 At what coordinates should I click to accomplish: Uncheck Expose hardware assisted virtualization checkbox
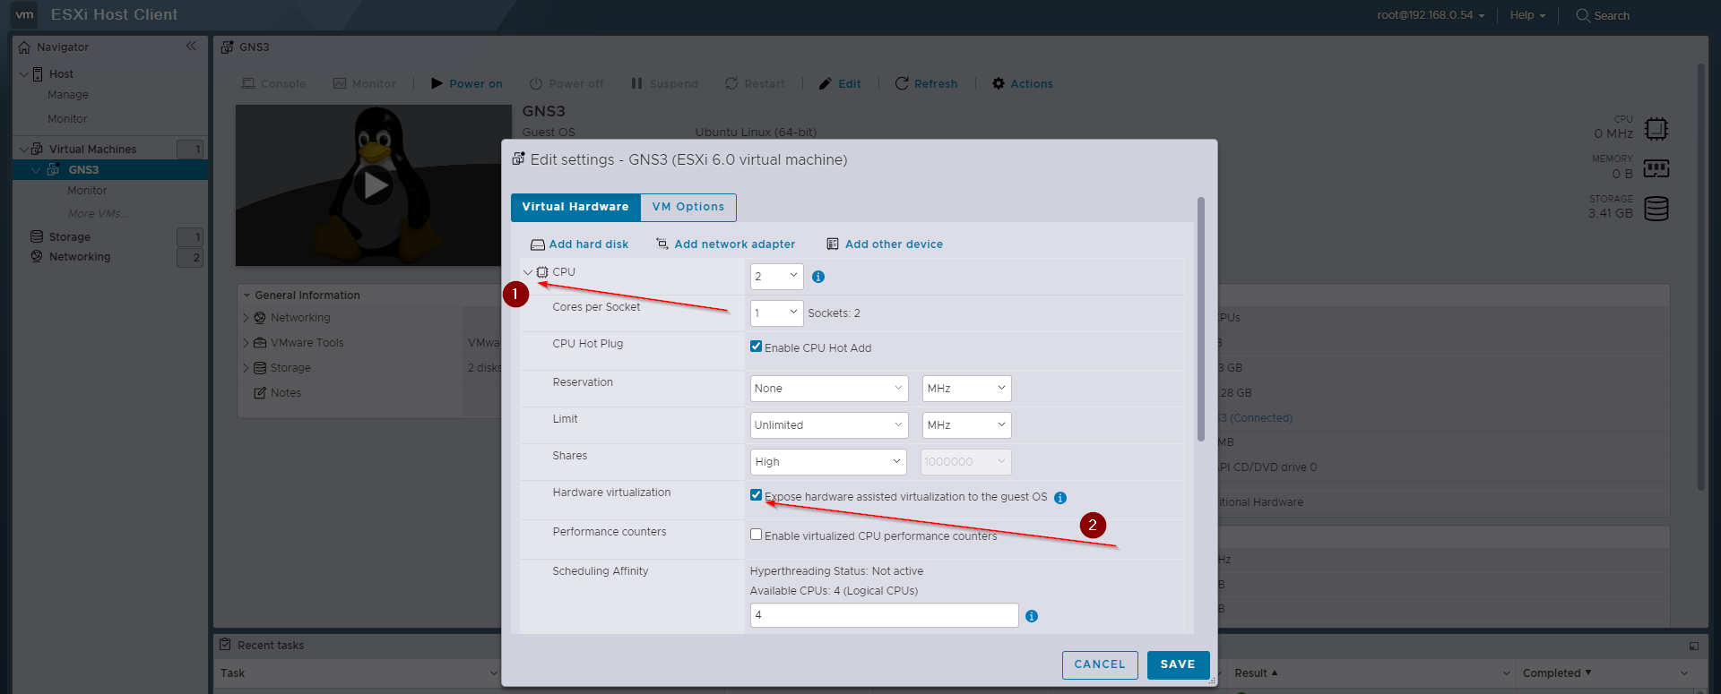click(757, 495)
